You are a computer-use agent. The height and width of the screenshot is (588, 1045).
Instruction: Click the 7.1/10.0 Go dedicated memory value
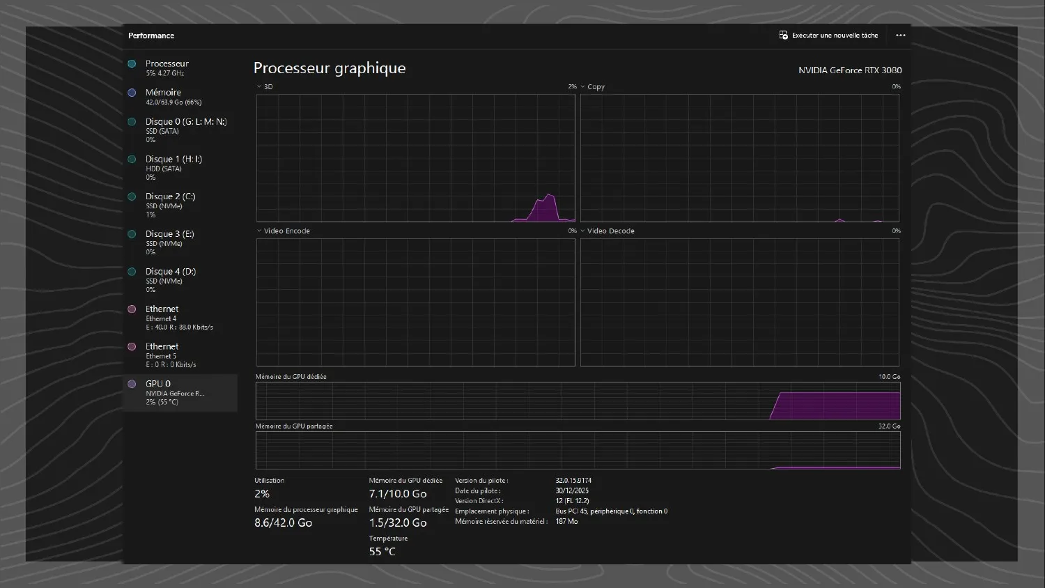coord(398,494)
